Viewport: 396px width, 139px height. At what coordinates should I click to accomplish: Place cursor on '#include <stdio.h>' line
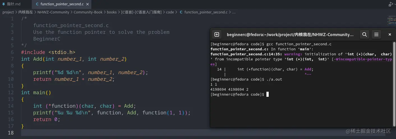48,52
